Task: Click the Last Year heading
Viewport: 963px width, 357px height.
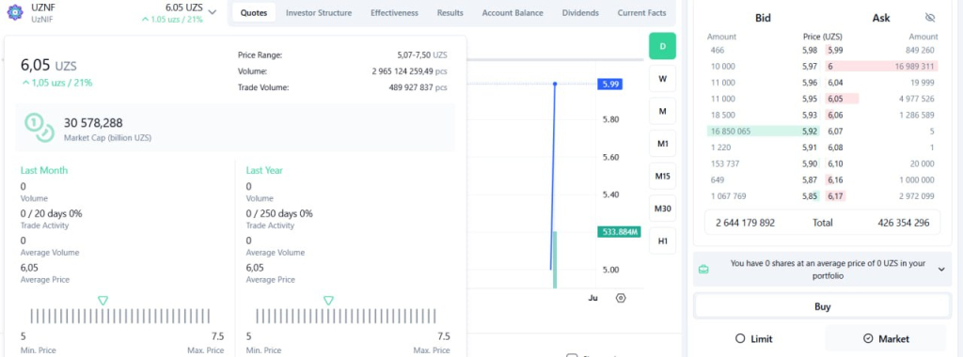Action: (264, 171)
